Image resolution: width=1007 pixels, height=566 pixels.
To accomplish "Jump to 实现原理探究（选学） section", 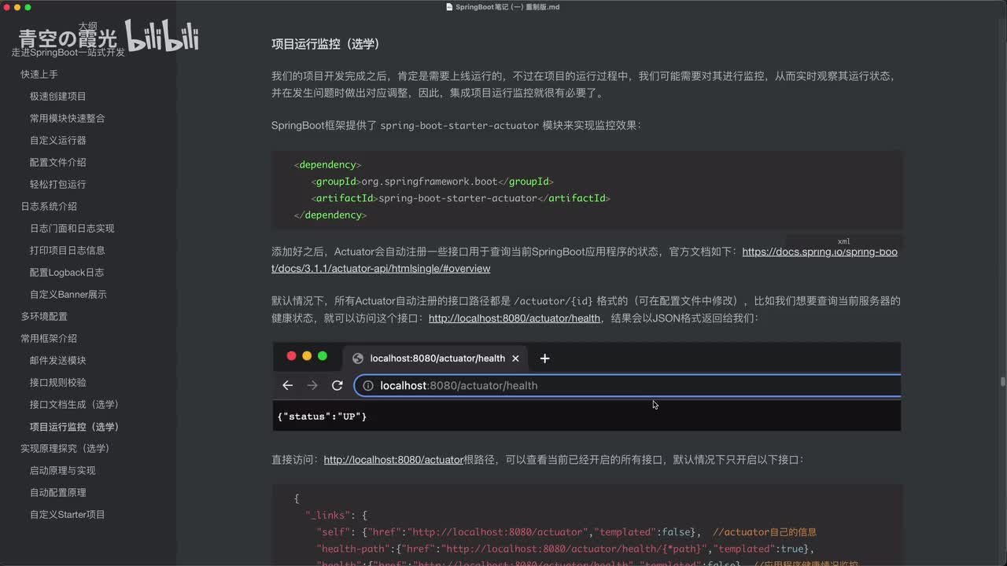I will coord(65,448).
